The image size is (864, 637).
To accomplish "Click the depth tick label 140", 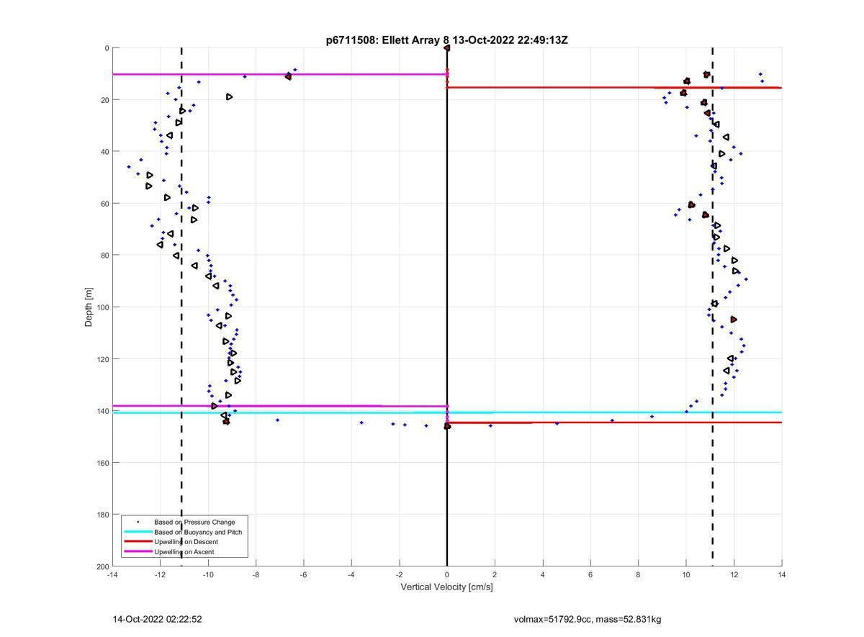I will click(102, 411).
